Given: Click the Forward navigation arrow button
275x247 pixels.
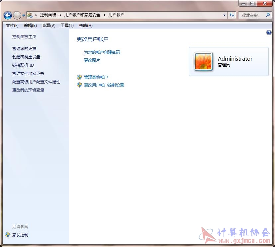Looking at the screenshot, I should click(17, 15).
